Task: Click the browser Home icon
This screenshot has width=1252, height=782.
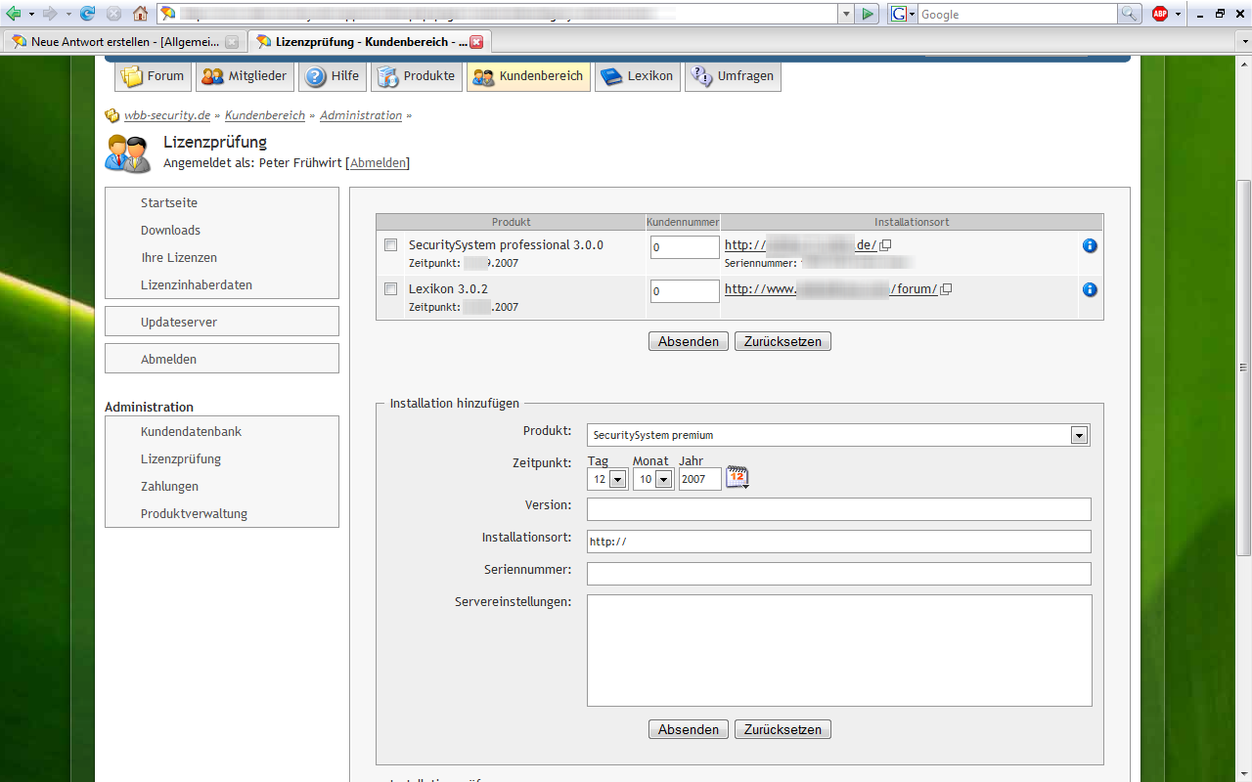Action: click(140, 14)
